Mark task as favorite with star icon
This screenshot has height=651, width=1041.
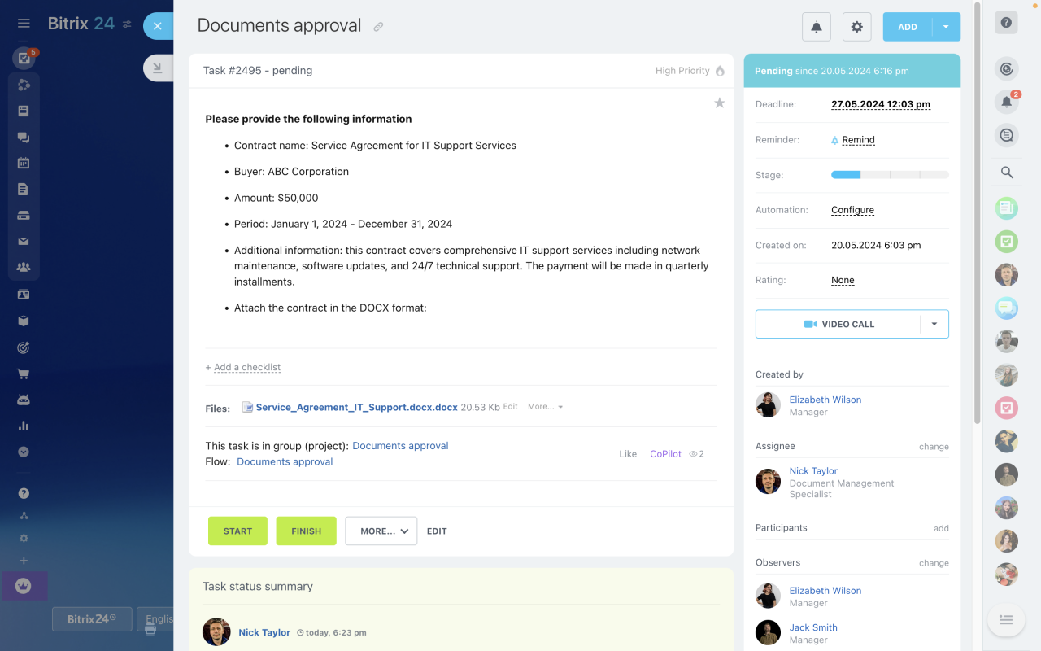pos(719,103)
